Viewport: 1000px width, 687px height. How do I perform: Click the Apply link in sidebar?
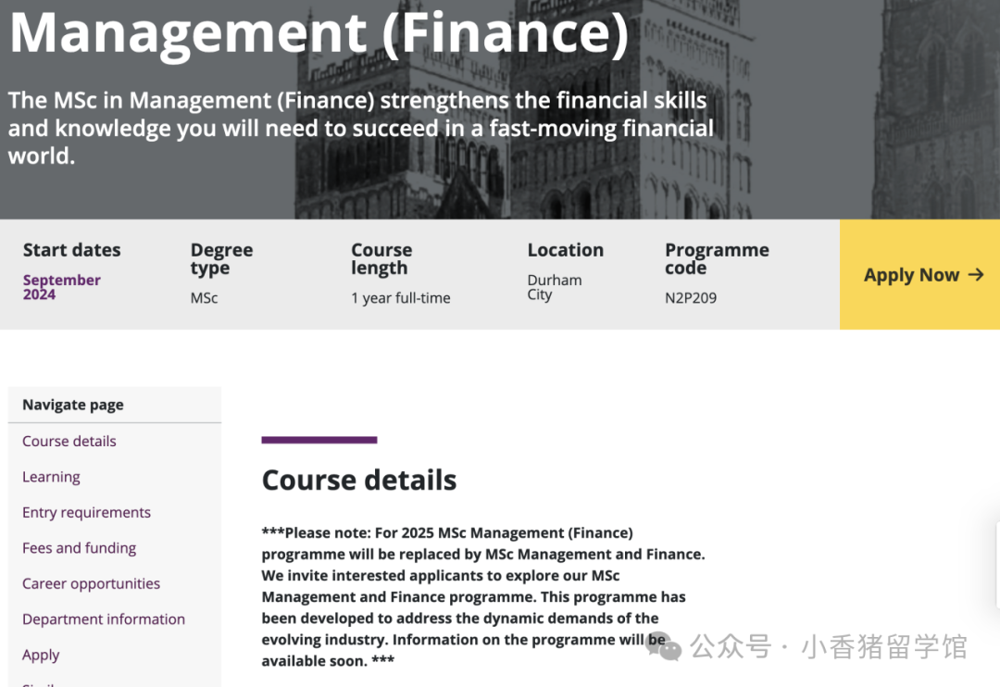coord(41,656)
